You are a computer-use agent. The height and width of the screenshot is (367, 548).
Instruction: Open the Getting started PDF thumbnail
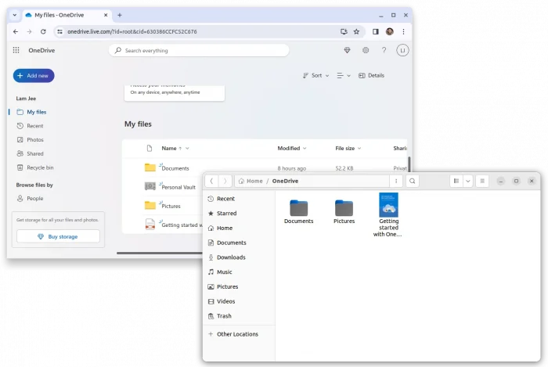pos(388,205)
